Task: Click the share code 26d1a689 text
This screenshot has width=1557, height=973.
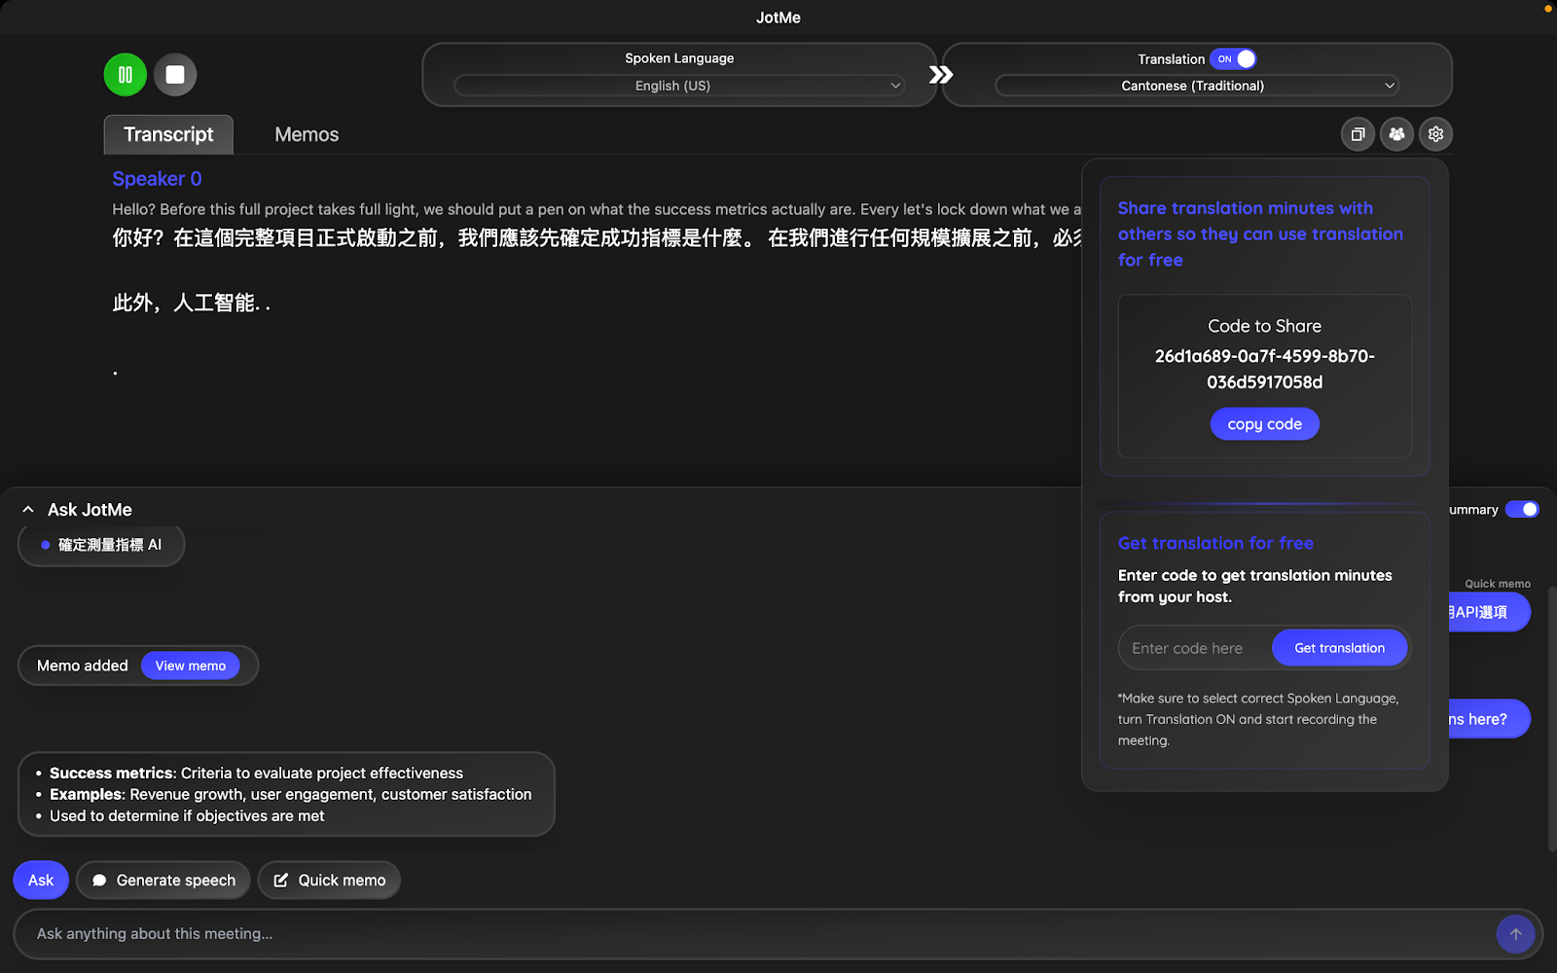Action: pyautogui.click(x=1264, y=369)
